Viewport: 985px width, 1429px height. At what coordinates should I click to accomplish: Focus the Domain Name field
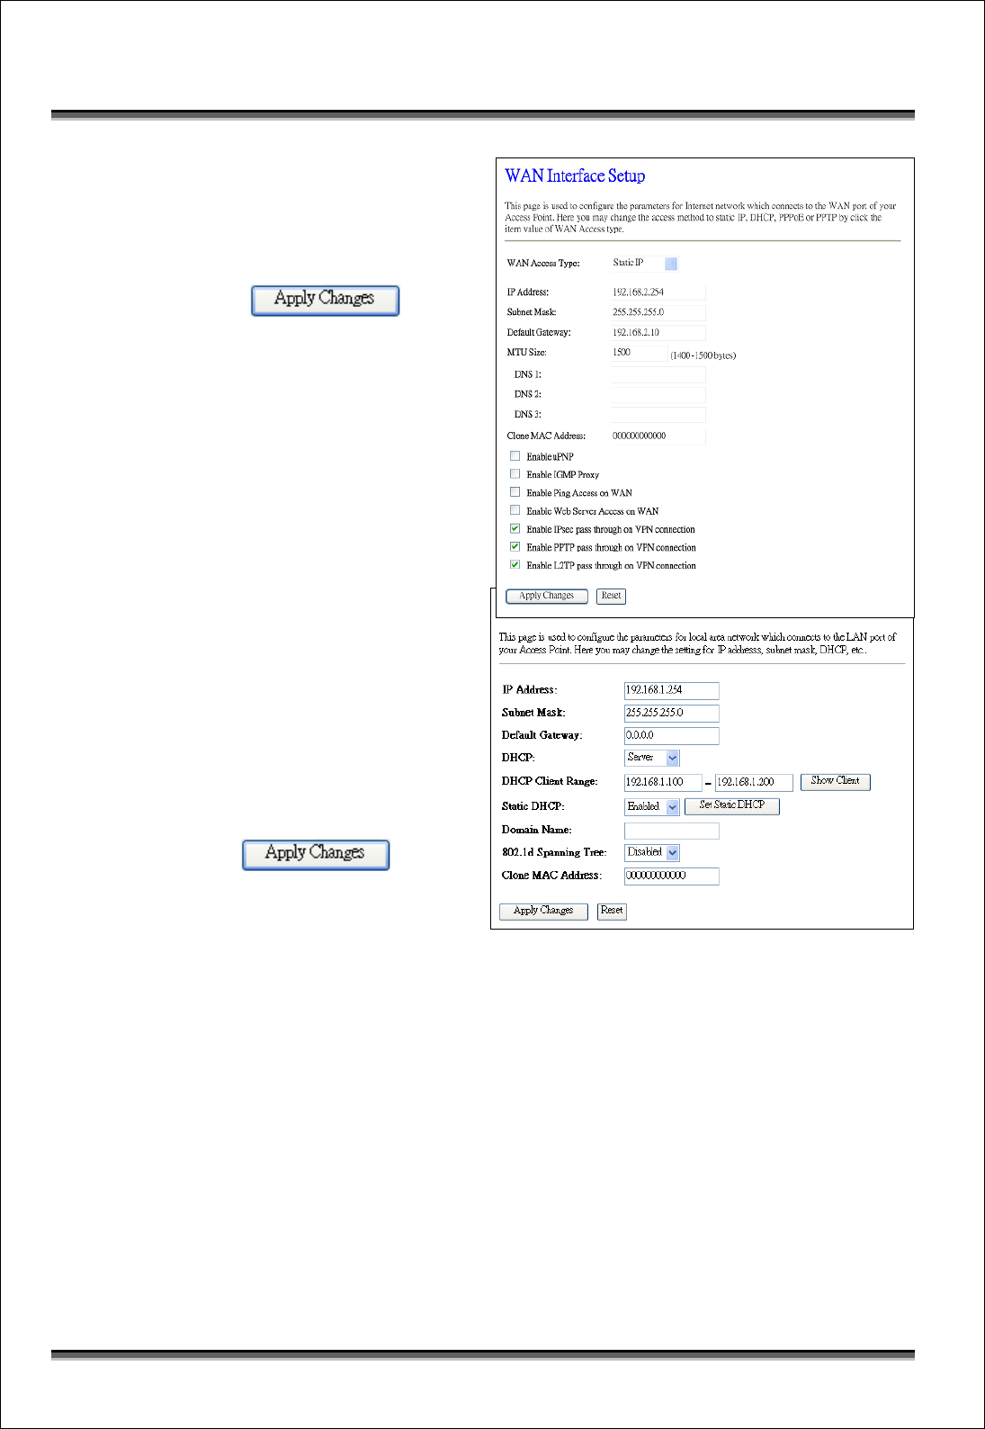[x=672, y=831]
